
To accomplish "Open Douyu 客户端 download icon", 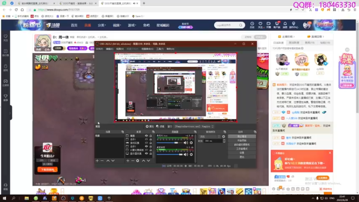I will (x=277, y=25).
